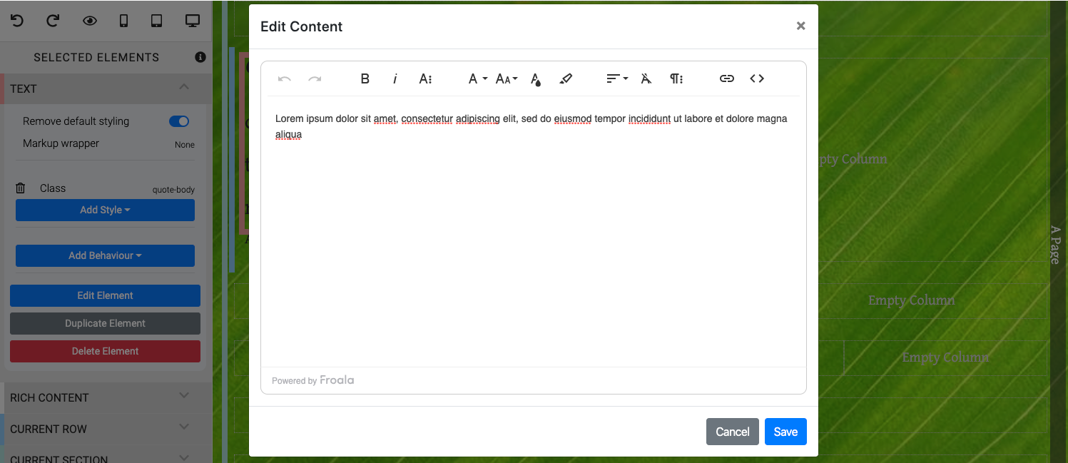
Task: Insert a link in the editor
Action: 726,78
